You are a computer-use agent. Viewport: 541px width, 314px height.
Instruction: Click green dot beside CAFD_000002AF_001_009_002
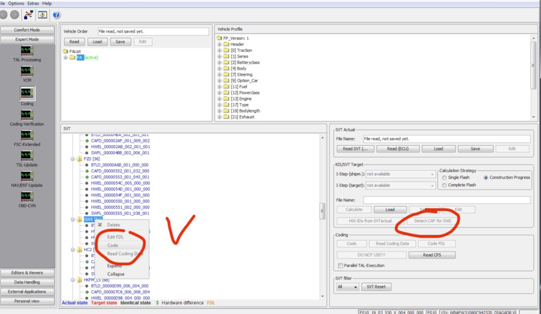tap(87, 141)
